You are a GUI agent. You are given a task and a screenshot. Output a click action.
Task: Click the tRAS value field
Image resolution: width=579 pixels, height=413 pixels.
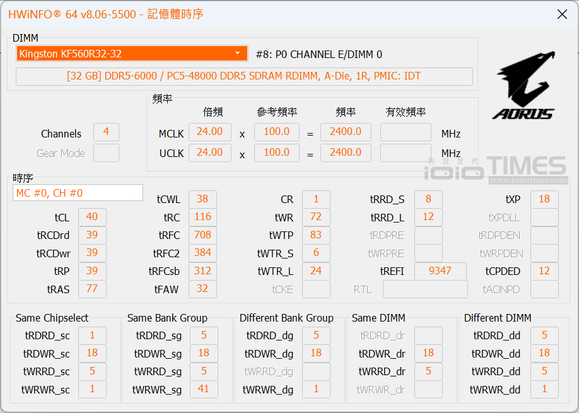pyautogui.click(x=92, y=289)
